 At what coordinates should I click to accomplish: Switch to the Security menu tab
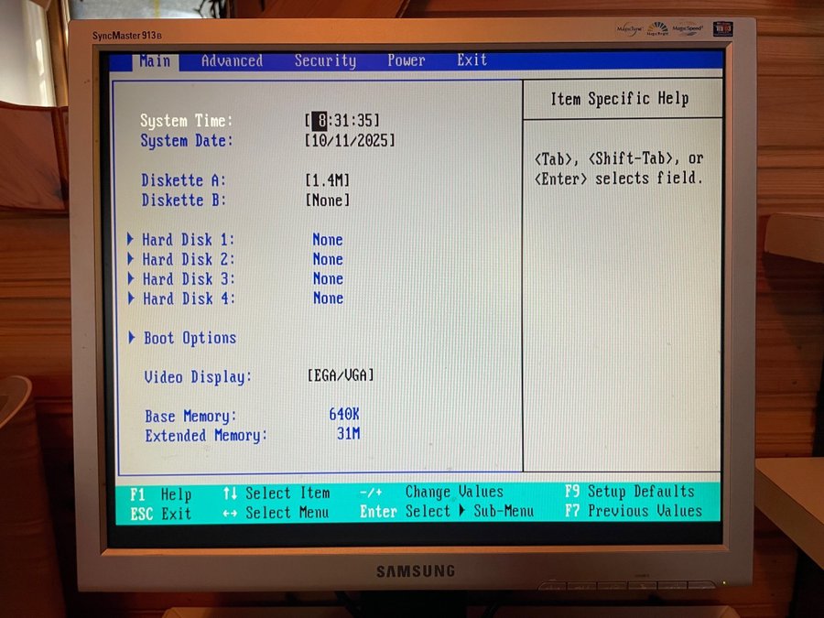pos(325,61)
